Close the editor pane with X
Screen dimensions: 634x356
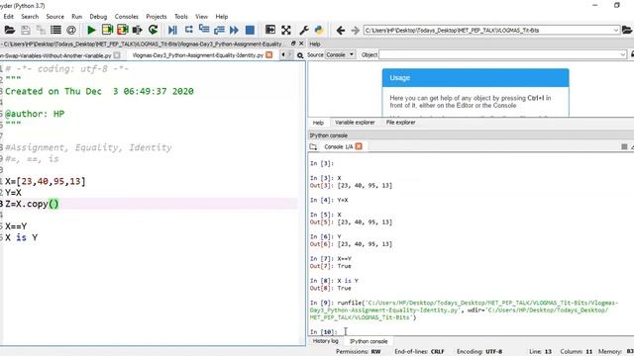pos(301,44)
